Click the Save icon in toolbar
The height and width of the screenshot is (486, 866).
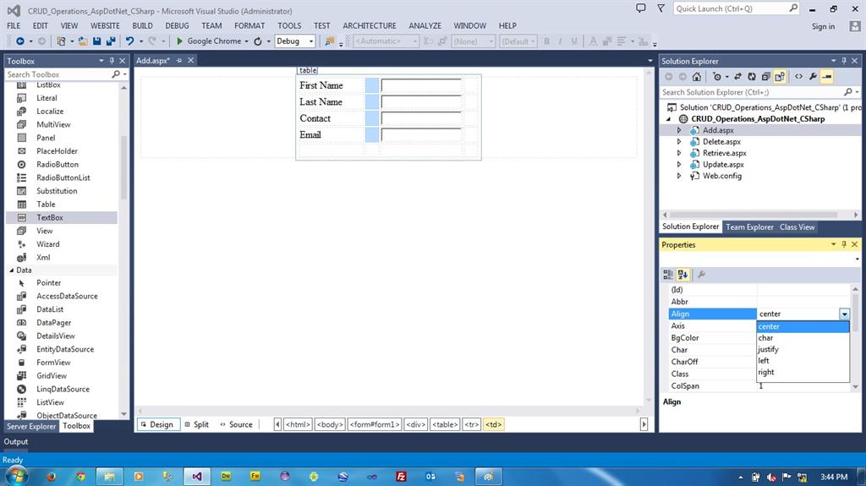pyautogui.click(x=97, y=41)
